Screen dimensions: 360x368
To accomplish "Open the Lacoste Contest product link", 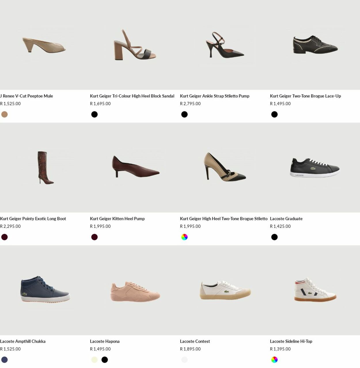I will (195, 342).
